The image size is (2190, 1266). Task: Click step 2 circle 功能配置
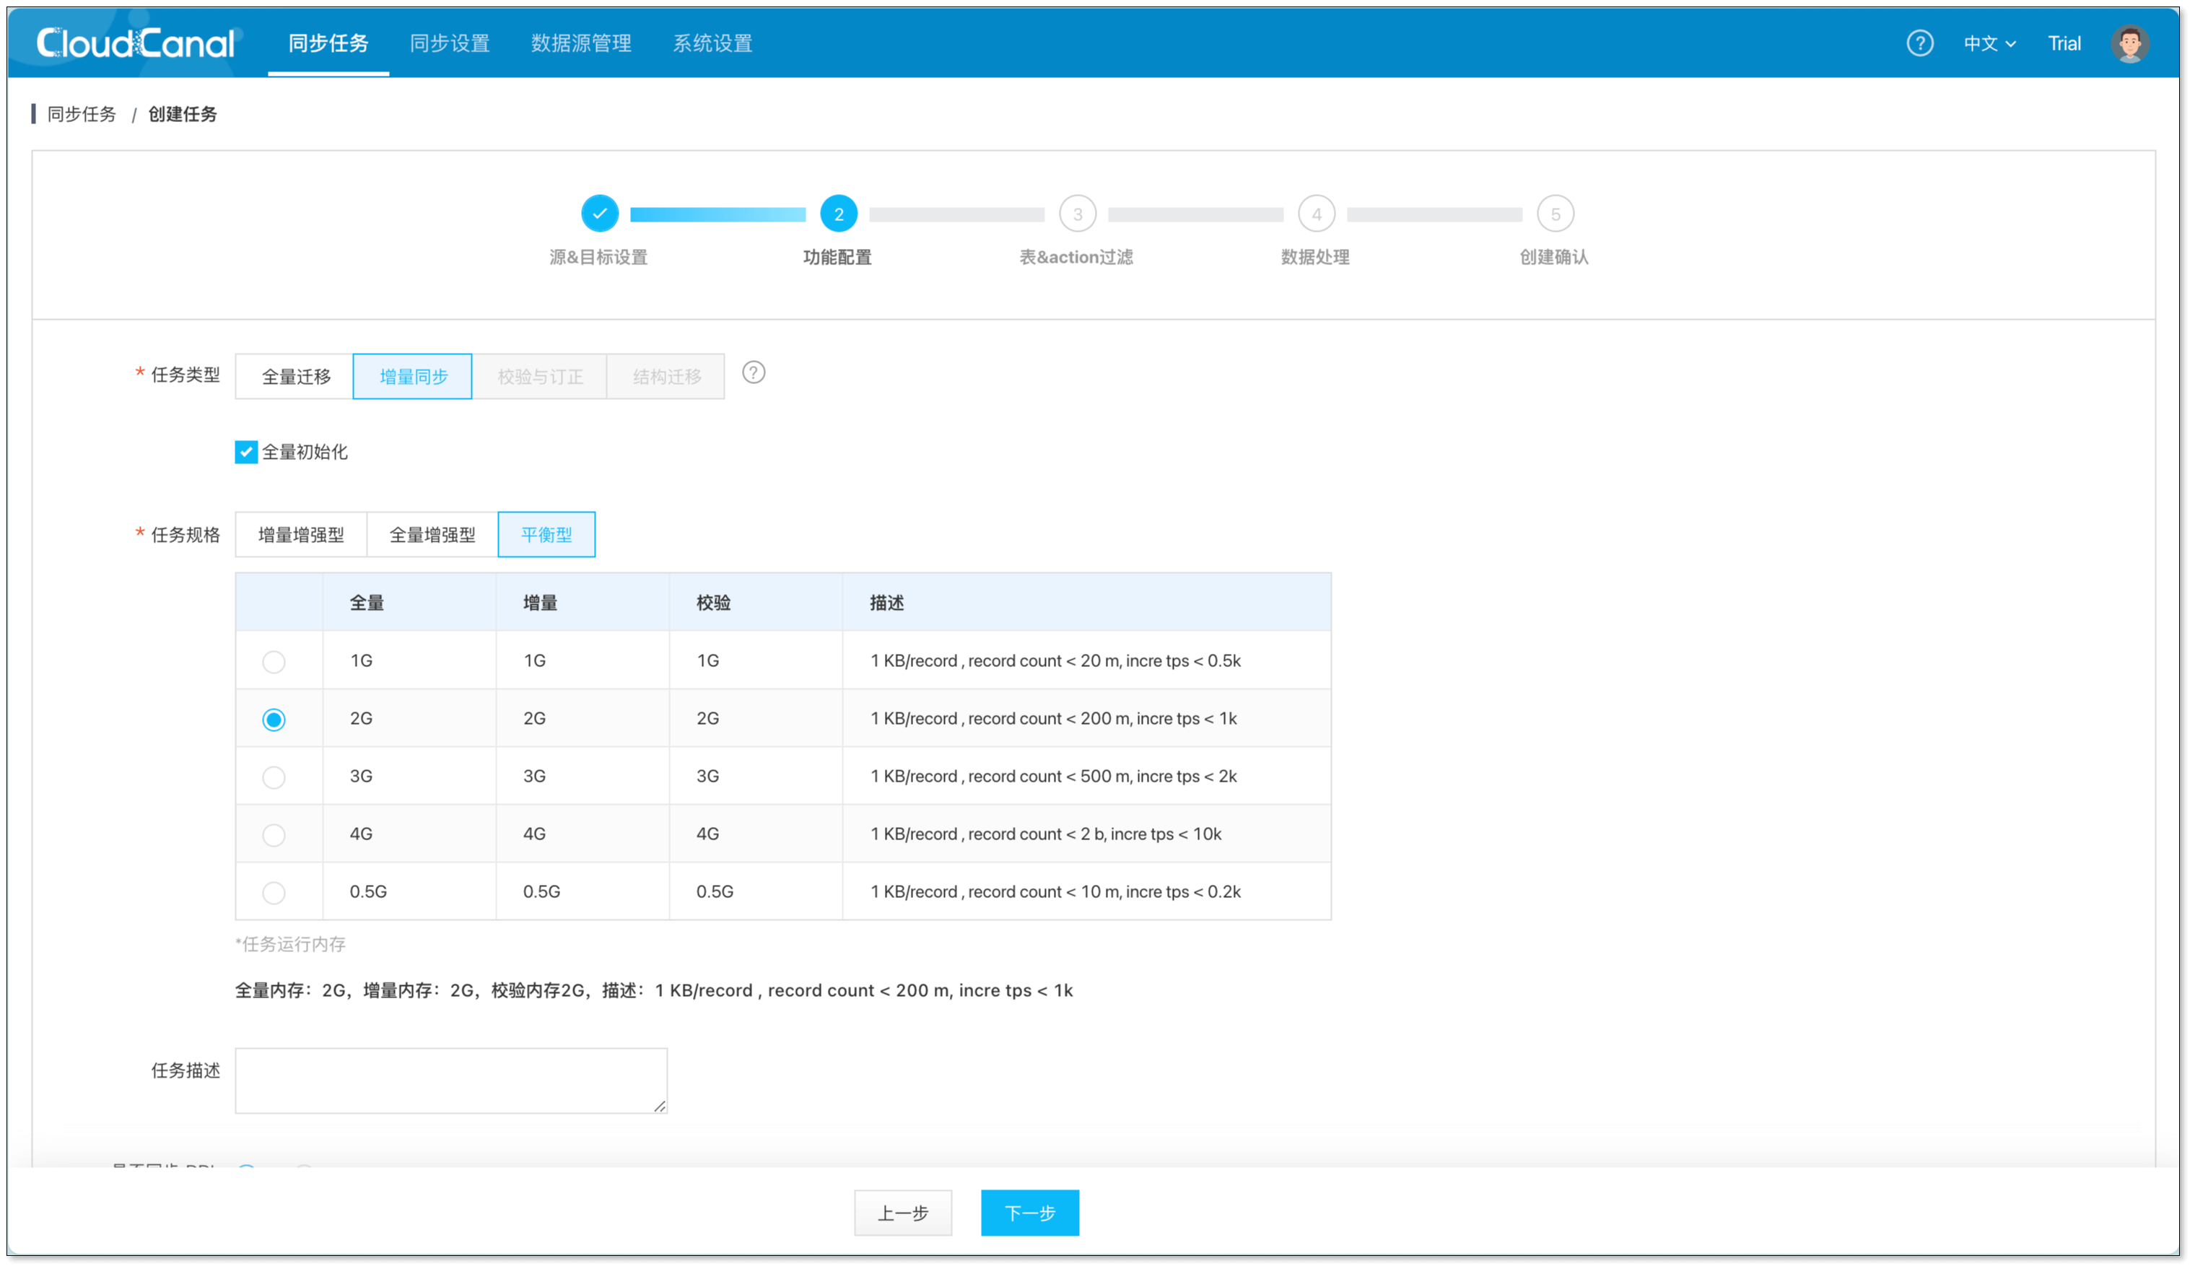(x=839, y=214)
